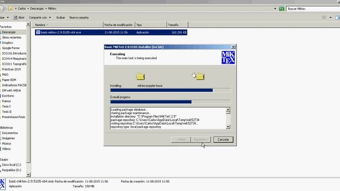Click the Overall progress bar

pyautogui.click(x=170, y=102)
